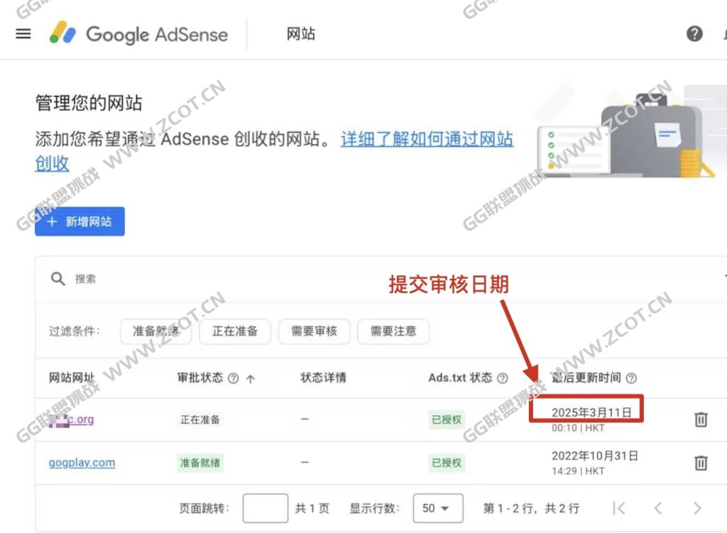Image resolution: width=727 pixels, height=533 pixels.
Task: Click the 正在准备 status of .org row
Action: tap(200, 420)
